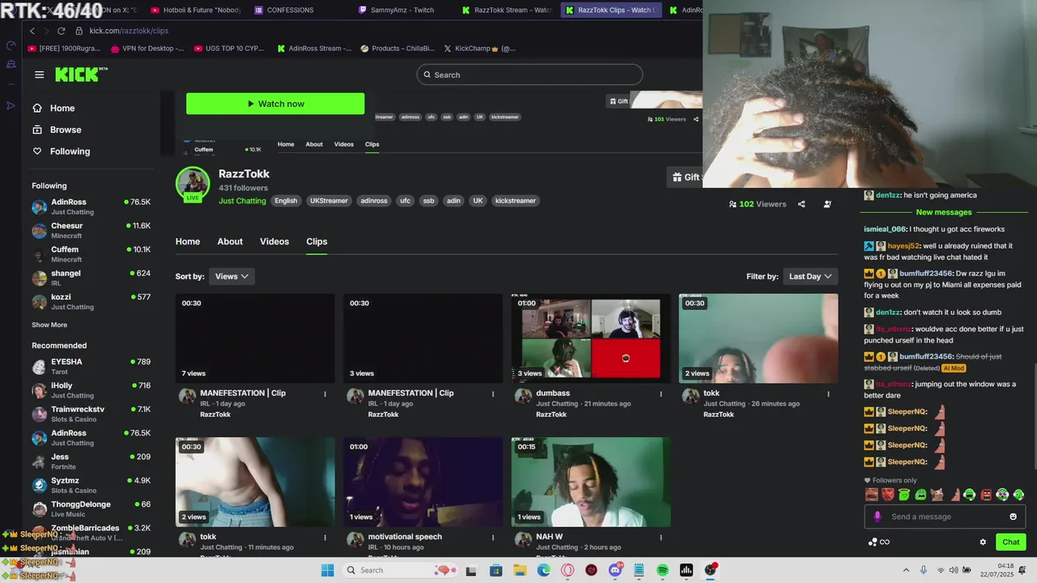1037x583 pixels.
Task: Click the chat settings gear icon
Action: click(x=983, y=543)
